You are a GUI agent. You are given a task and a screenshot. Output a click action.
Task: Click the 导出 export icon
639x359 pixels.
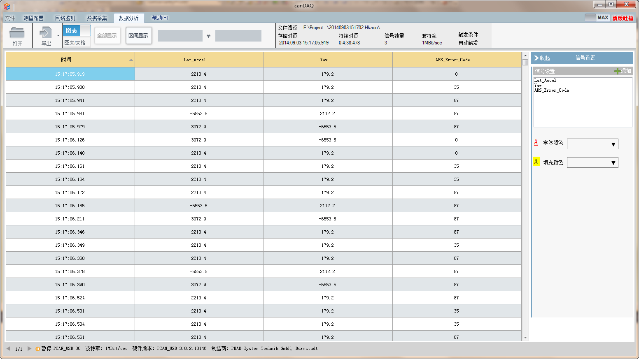[x=46, y=32]
